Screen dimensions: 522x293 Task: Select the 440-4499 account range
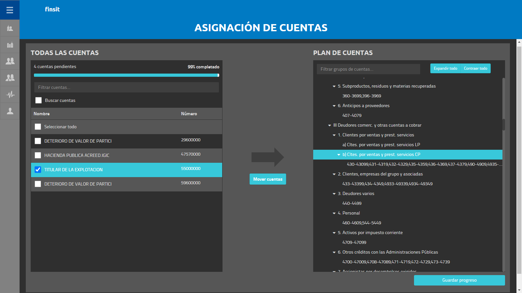pyautogui.click(x=352, y=203)
